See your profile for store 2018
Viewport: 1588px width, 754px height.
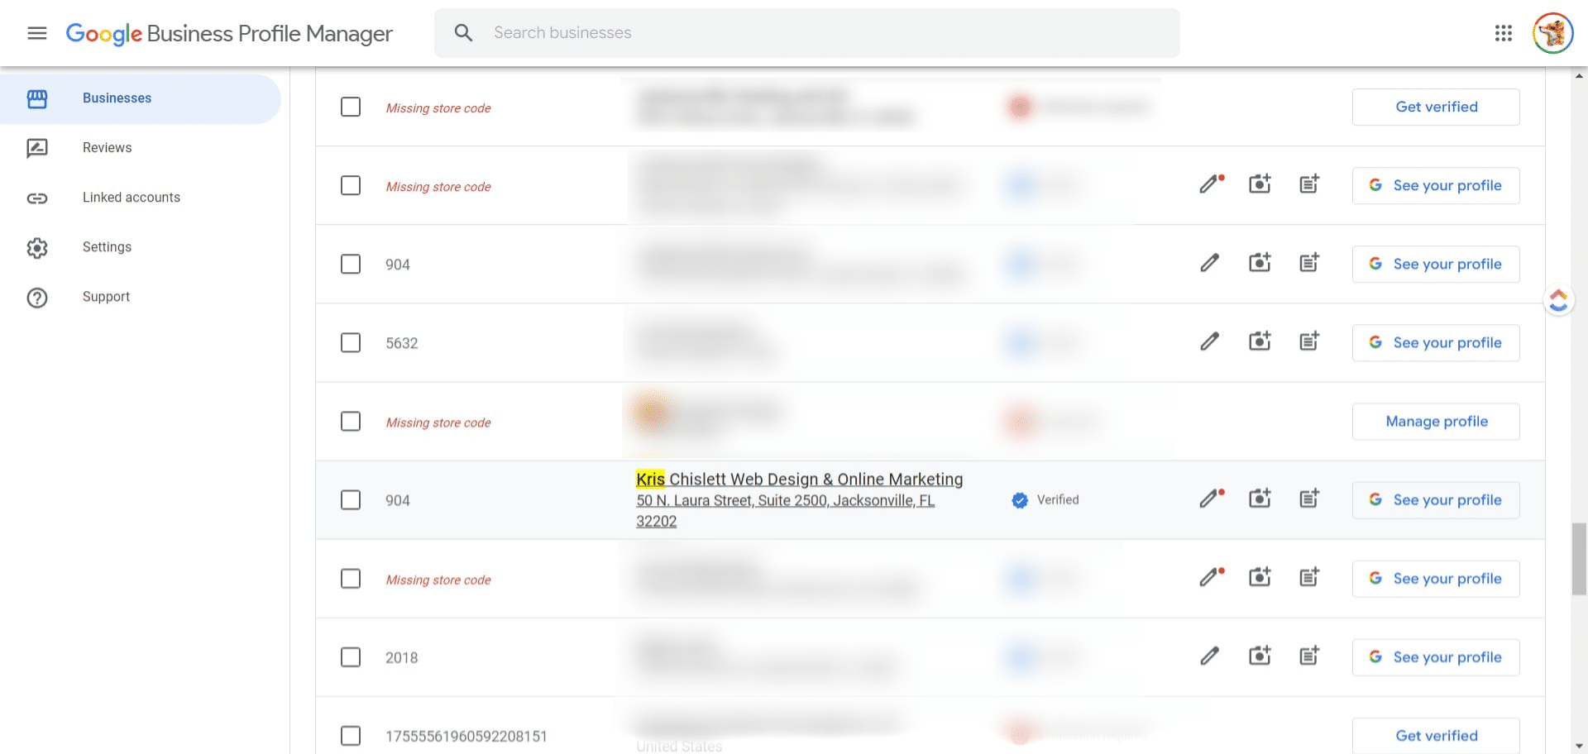(x=1436, y=657)
